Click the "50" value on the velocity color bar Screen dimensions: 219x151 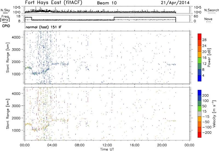point(204,106)
